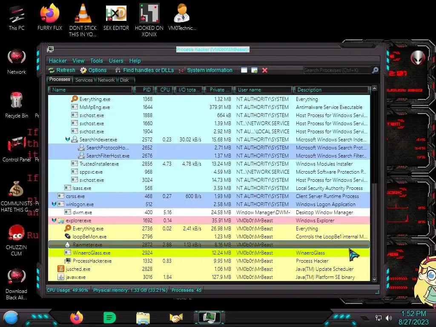Sort by the Description column header

pos(331,90)
